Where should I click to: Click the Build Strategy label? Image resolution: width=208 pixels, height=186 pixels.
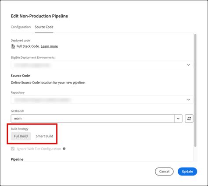pos(19,129)
